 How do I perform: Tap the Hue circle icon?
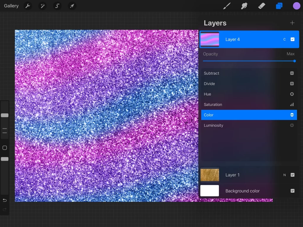click(292, 94)
